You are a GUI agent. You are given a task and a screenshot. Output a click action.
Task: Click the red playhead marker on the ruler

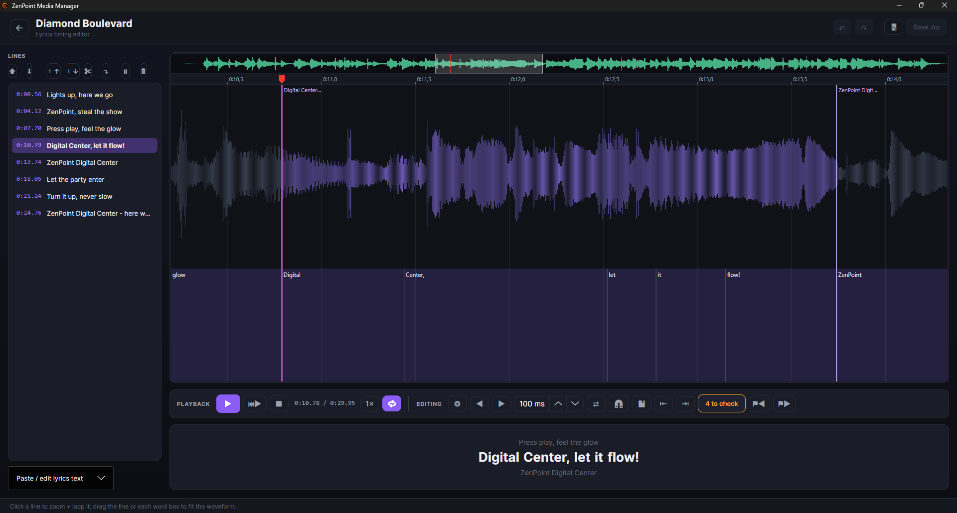coord(282,79)
